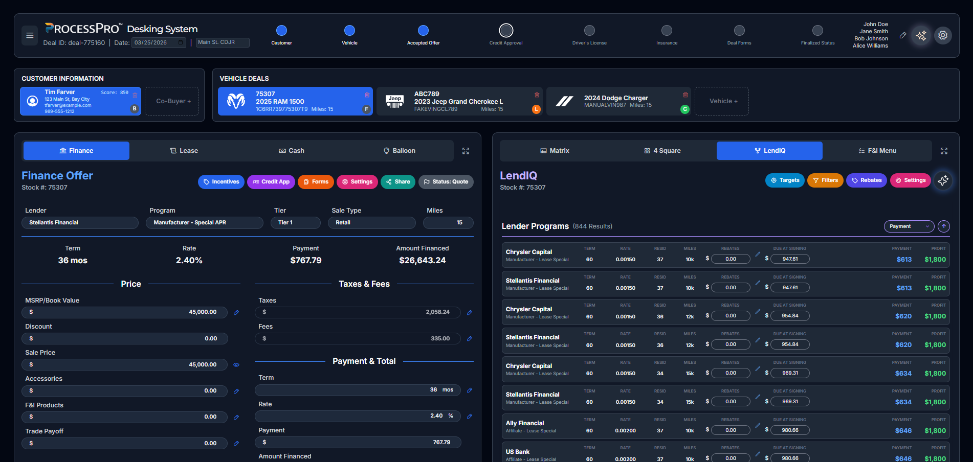Remove the 2025 RAM 1500 vehicle deal
973x462 pixels.
(x=367, y=95)
